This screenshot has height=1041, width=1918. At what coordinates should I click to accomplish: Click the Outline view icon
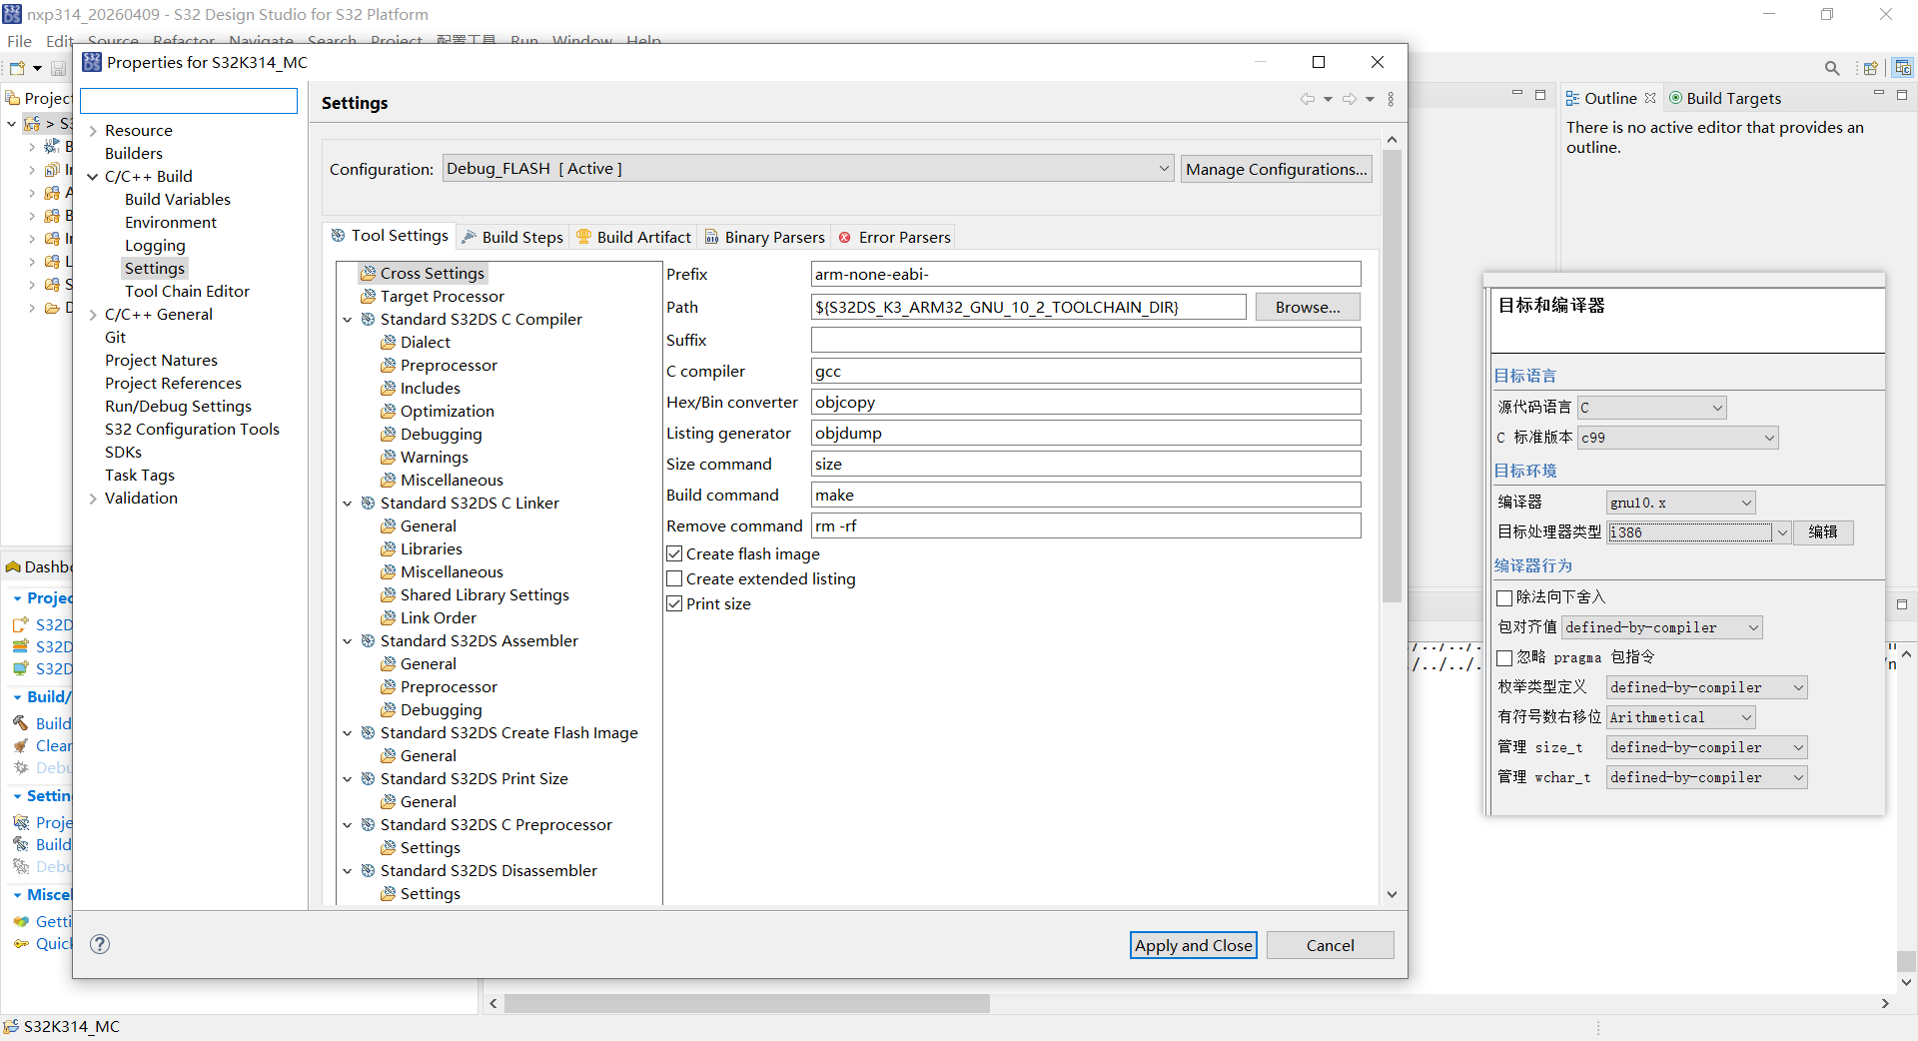point(1572,98)
